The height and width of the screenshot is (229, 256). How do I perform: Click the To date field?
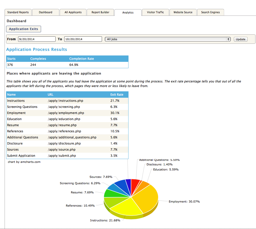pyautogui.click(x=83, y=39)
